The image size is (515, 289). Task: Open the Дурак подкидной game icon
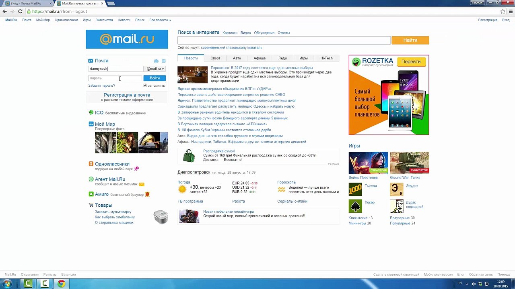(396, 206)
